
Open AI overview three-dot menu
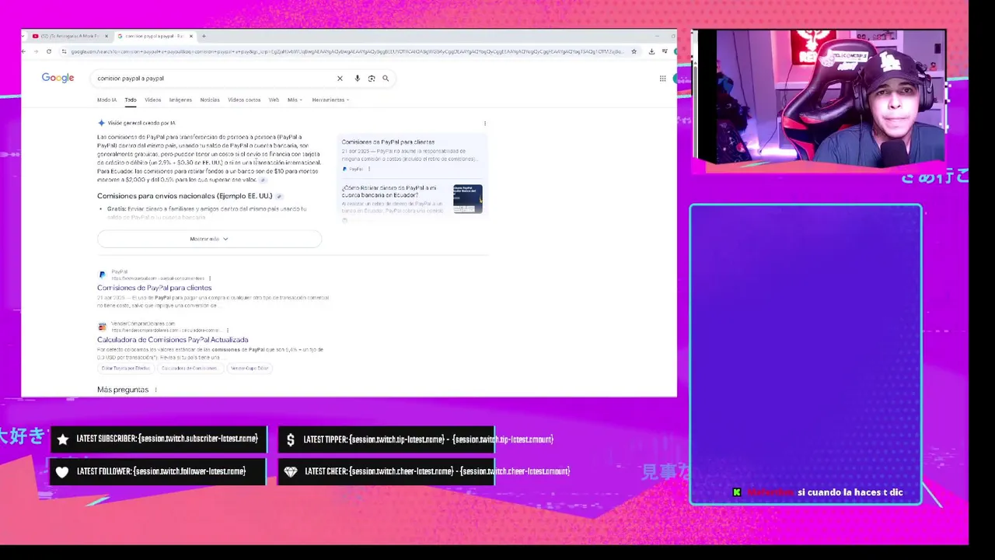485,123
